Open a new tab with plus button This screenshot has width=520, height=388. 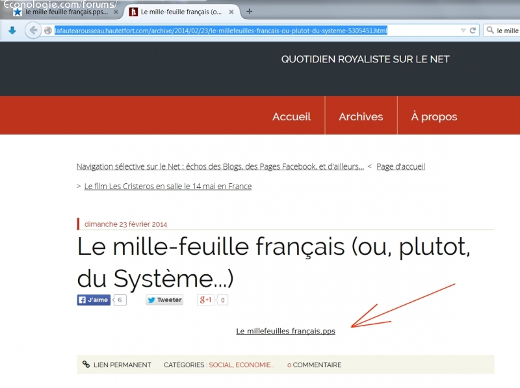click(249, 11)
